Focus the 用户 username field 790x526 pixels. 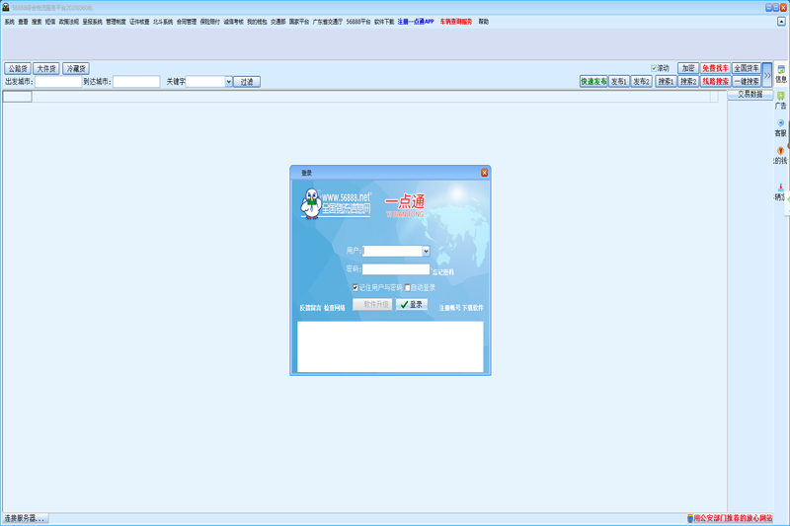pyautogui.click(x=392, y=251)
